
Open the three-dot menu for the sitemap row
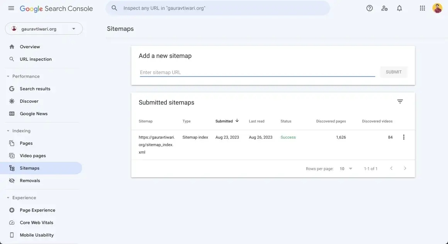[404, 137]
